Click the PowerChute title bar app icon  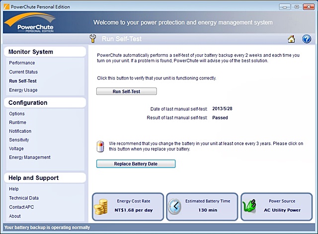click(6, 6)
